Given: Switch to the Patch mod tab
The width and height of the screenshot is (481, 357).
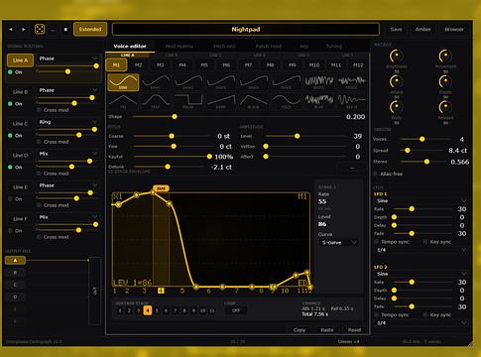Looking at the screenshot, I should point(269,47).
